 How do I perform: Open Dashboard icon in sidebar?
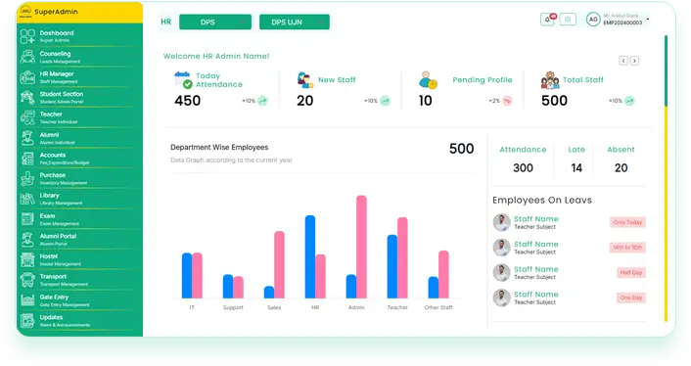[x=27, y=36]
